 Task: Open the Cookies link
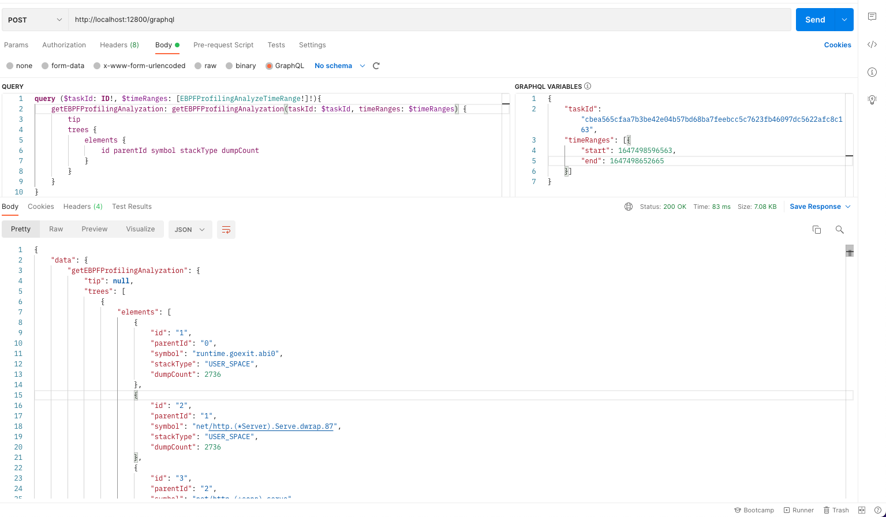pos(838,45)
